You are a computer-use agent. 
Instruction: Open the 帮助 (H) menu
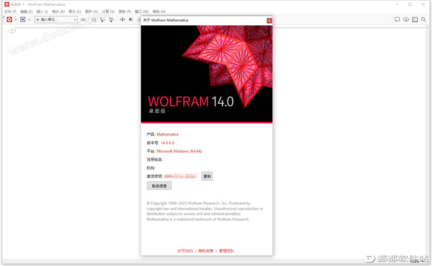click(159, 12)
